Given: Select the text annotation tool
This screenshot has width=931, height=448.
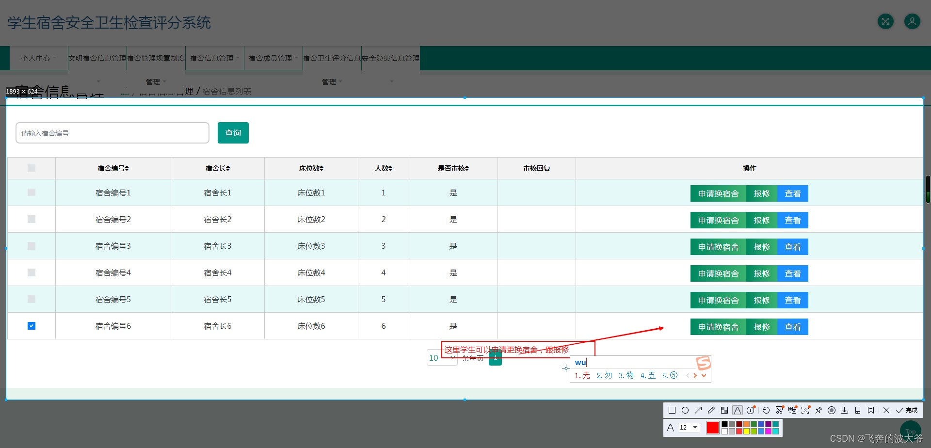Looking at the screenshot, I should 738,410.
